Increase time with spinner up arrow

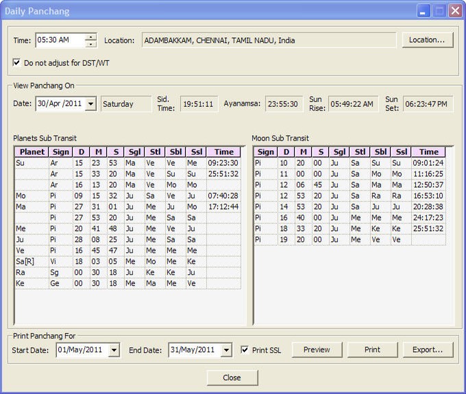point(90,36)
